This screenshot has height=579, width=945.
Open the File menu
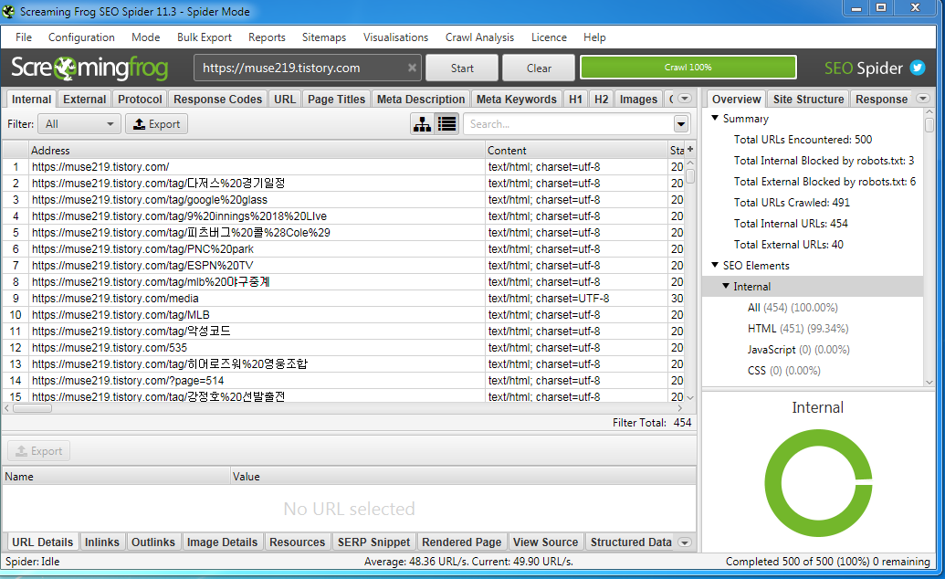click(24, 37)
